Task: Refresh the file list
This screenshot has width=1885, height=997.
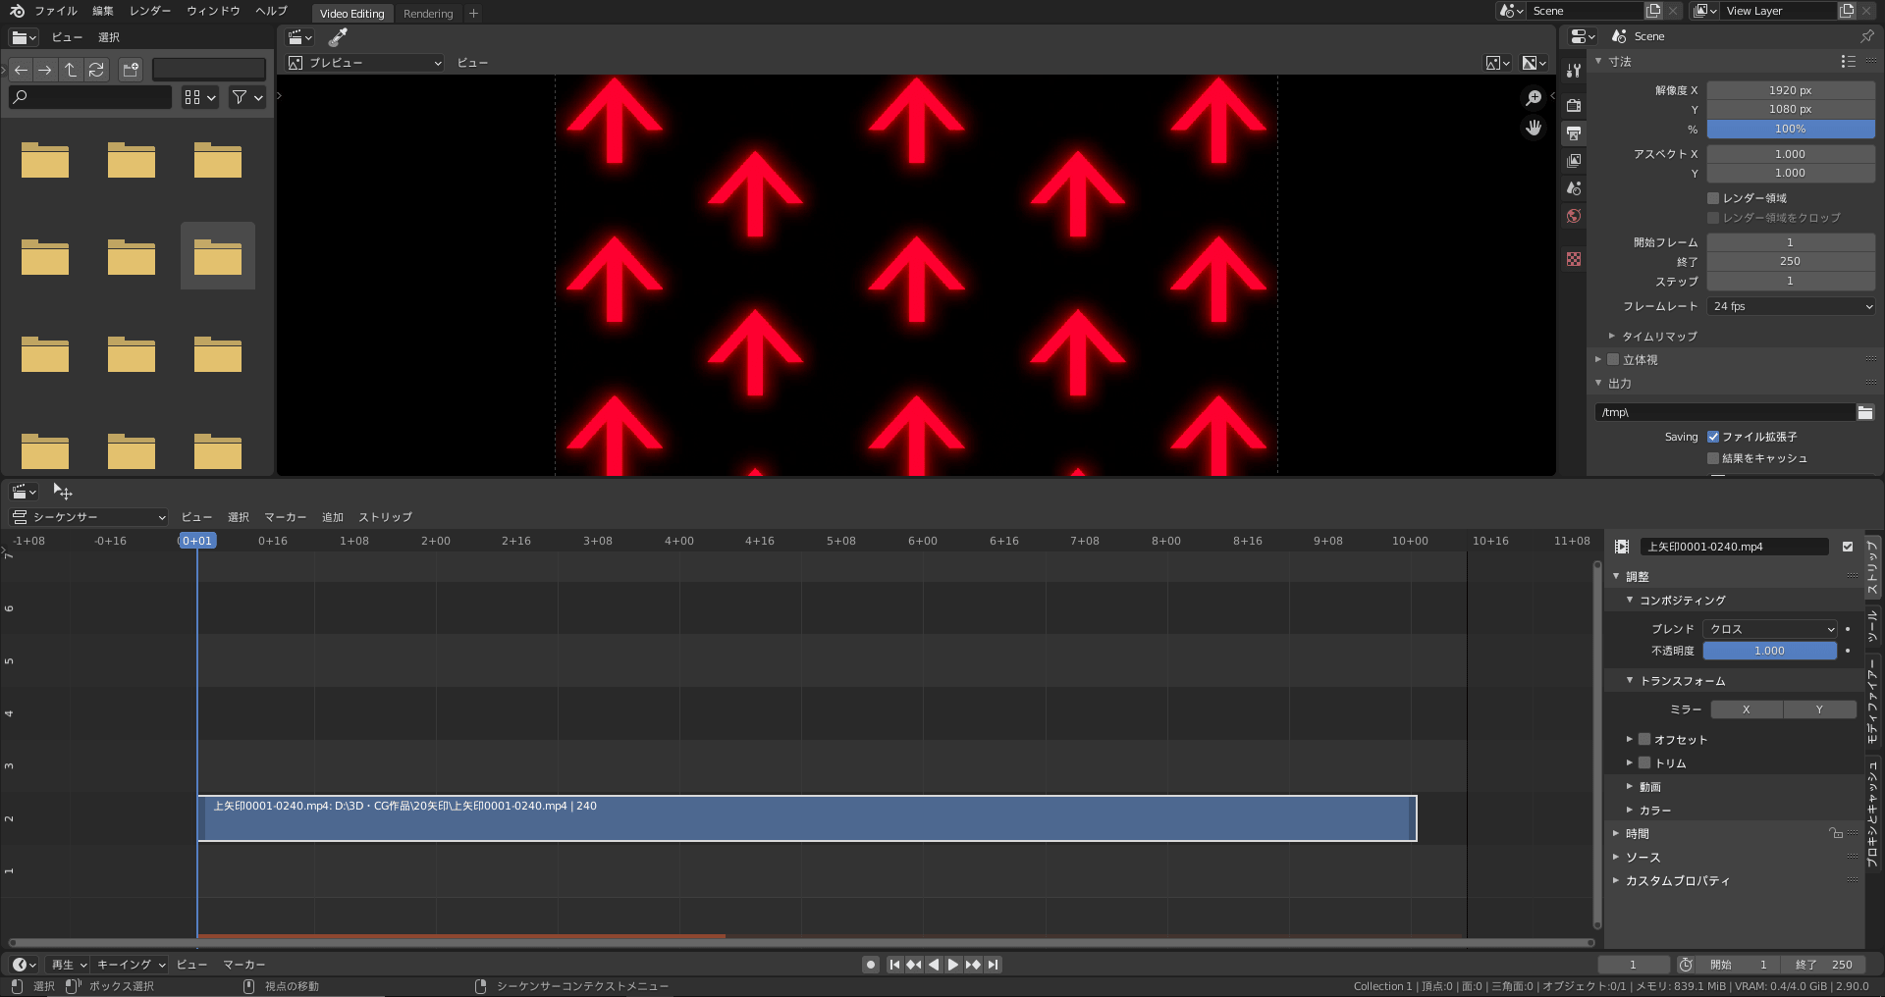Action: pos(96,70)
